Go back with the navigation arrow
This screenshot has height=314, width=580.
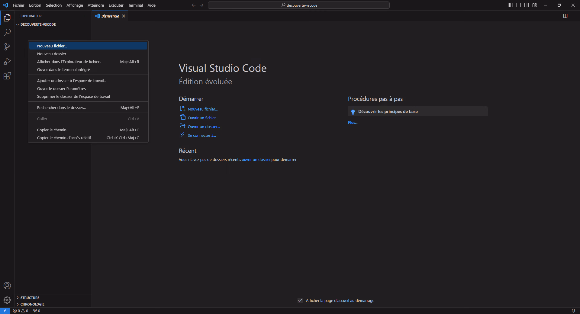coord(194,5)
